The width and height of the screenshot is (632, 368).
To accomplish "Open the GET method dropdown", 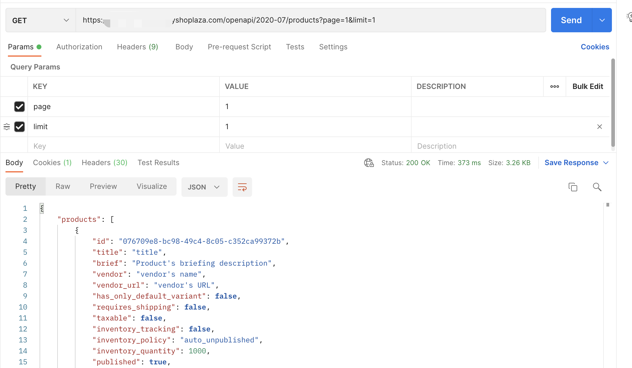I will [x=40, y=20].
